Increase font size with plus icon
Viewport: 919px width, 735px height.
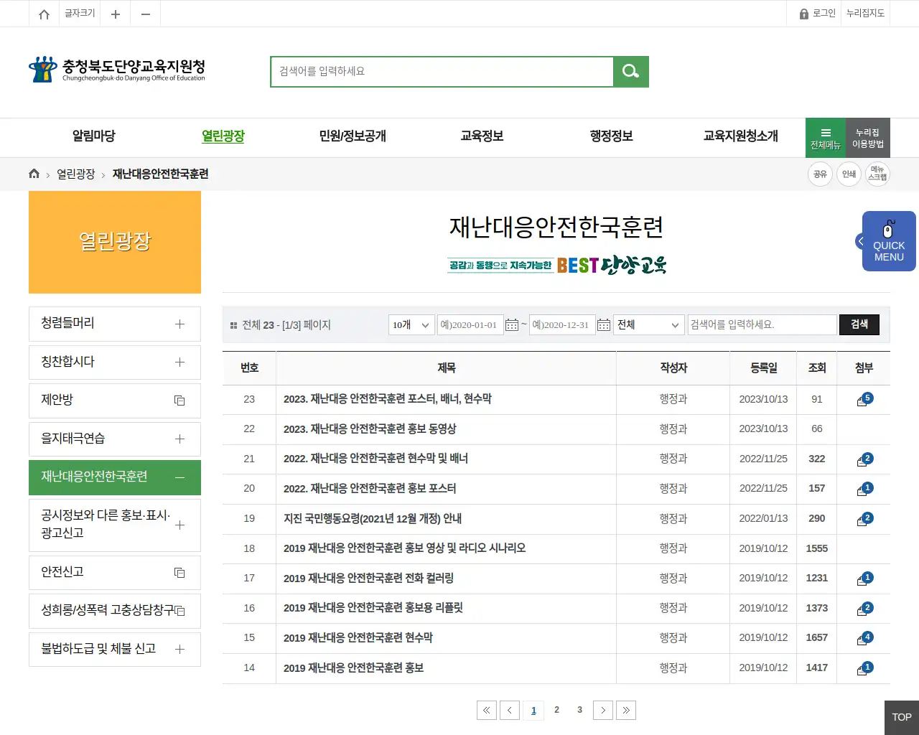[x=115, y=14]
